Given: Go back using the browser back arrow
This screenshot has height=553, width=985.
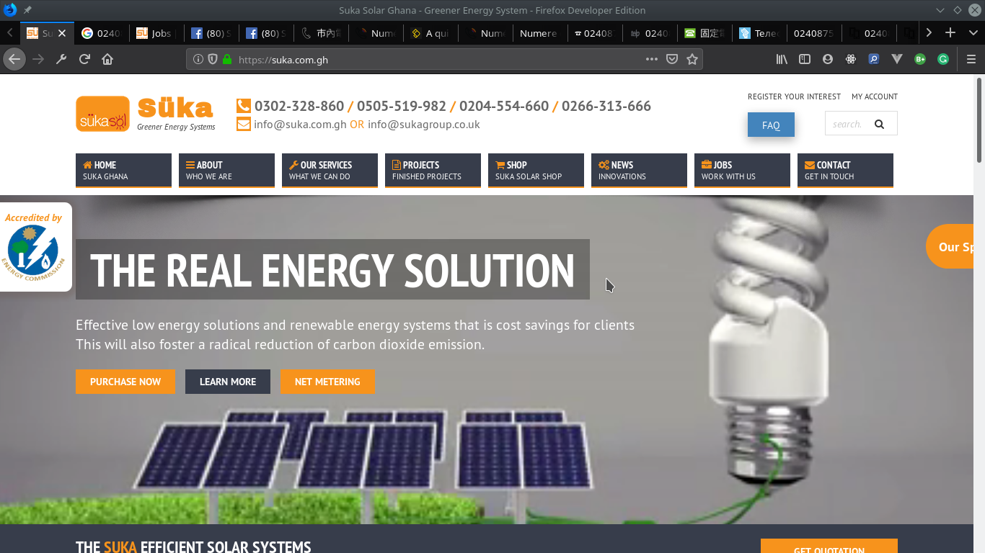Looking at the screenshot, I should (x=14, y=59).
